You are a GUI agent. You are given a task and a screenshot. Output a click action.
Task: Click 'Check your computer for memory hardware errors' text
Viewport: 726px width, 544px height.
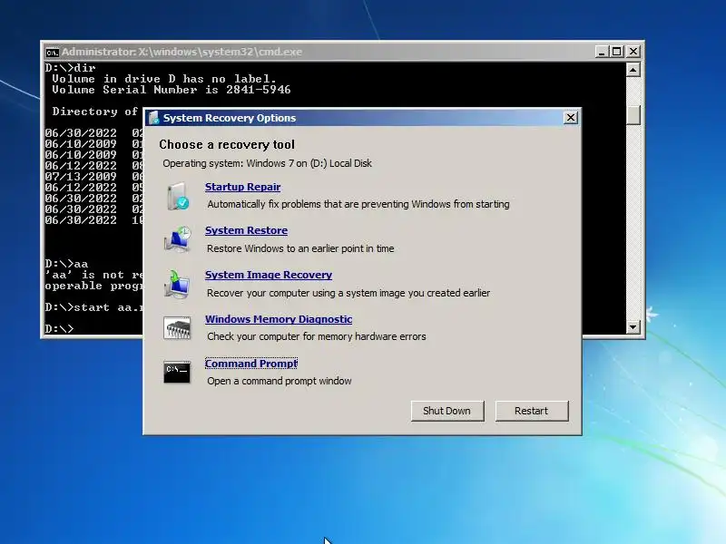click(316, 336)
